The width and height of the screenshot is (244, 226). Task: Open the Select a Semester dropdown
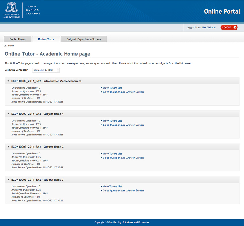(46, 70)
